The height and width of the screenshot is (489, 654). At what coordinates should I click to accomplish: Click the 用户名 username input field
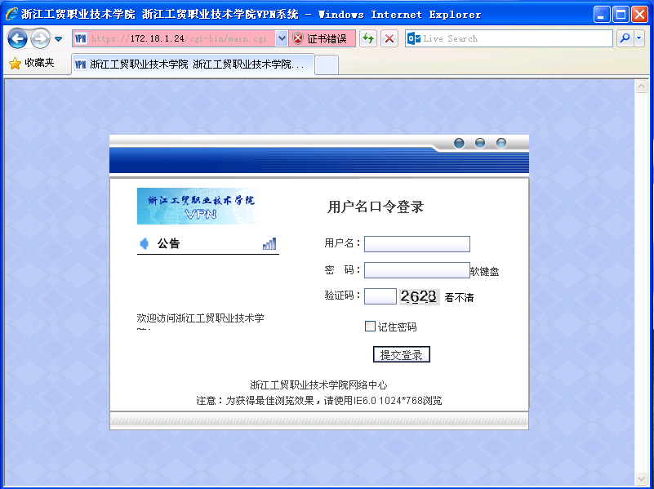pos(416,244)
